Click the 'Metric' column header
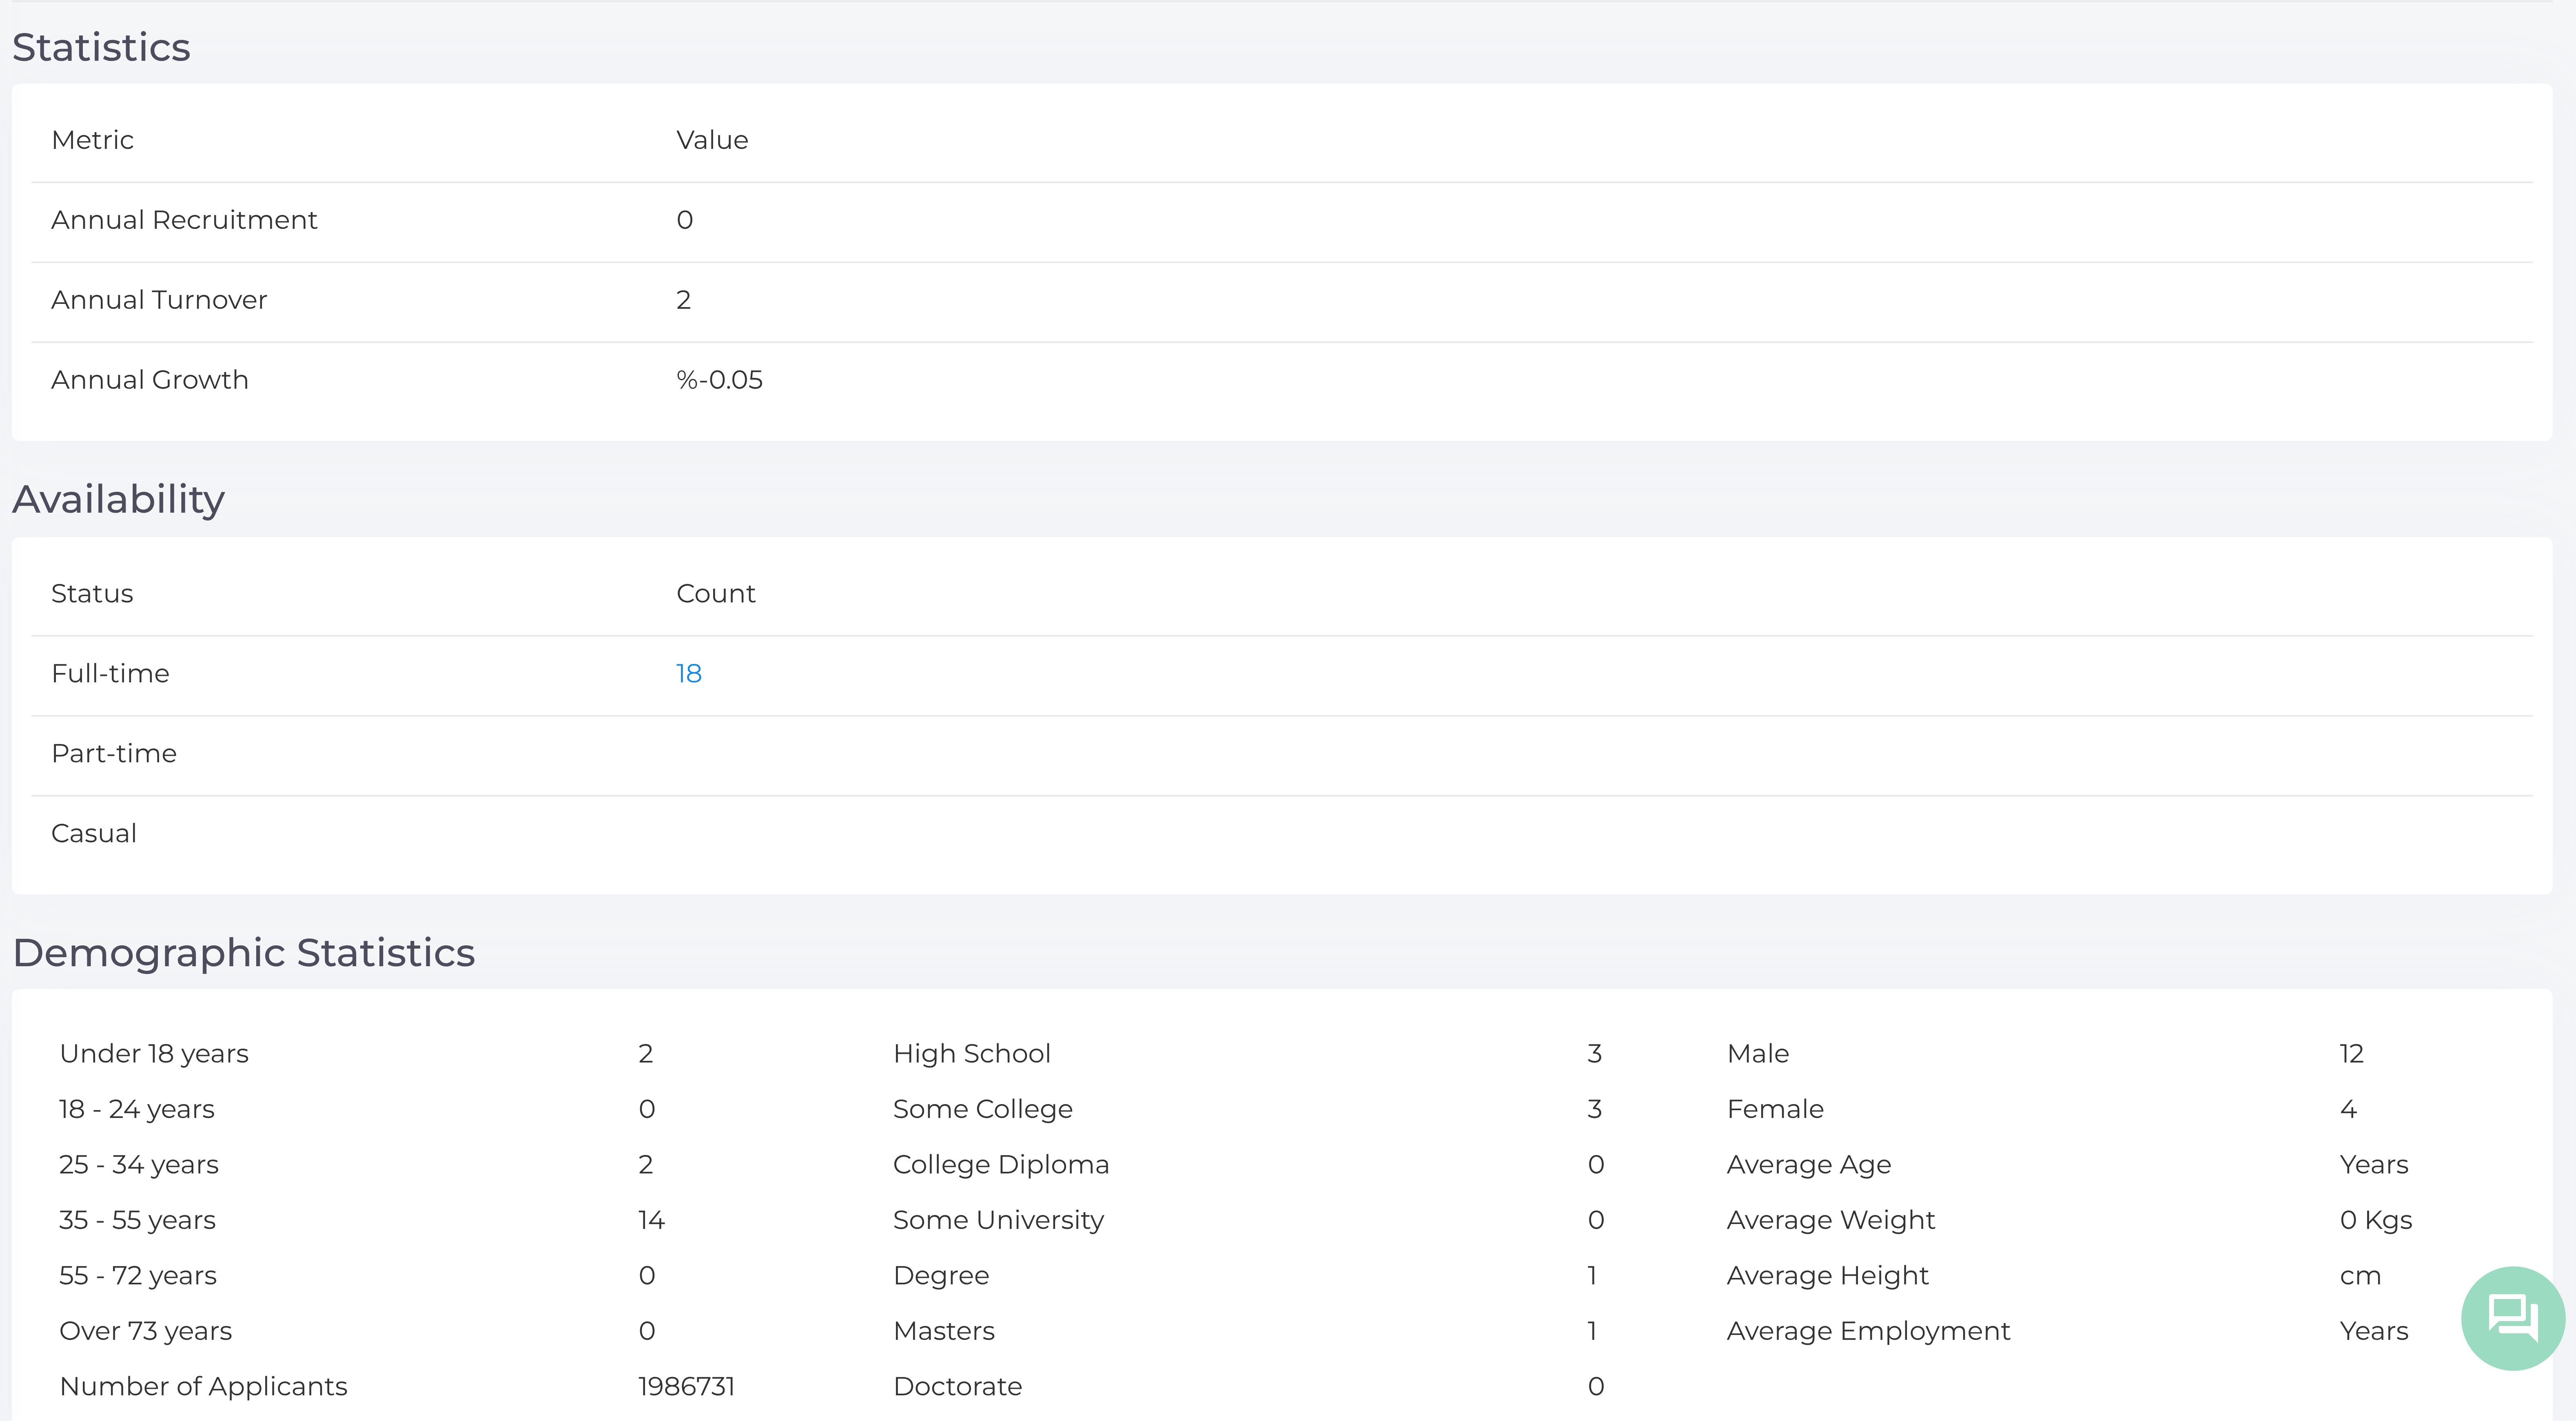 [x=92, y=140]
